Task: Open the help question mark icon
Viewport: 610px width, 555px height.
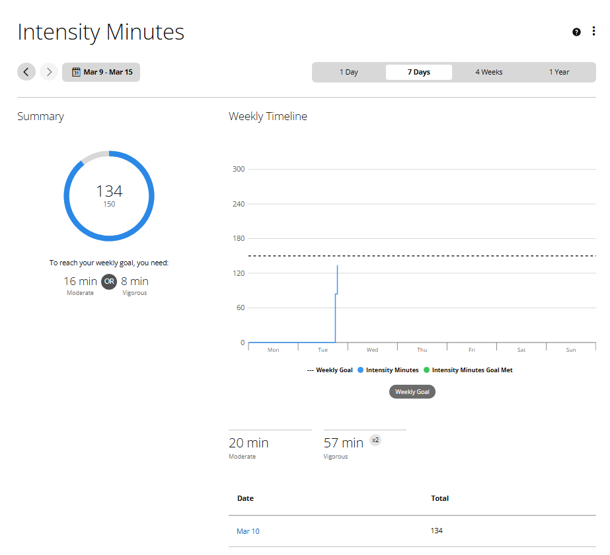Action: point(576,32)
